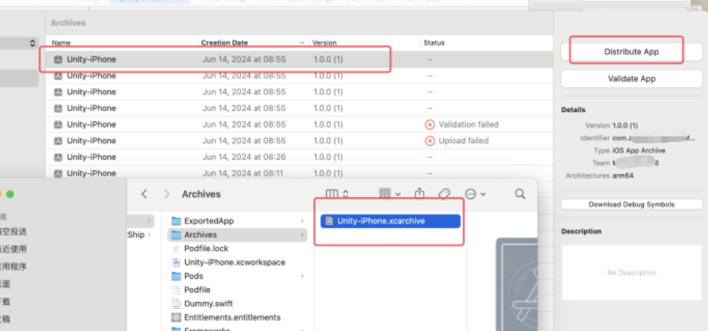This screenshot has width=708, height=331.
Task: Click the Finder Share icon
Action: [419, 194]
